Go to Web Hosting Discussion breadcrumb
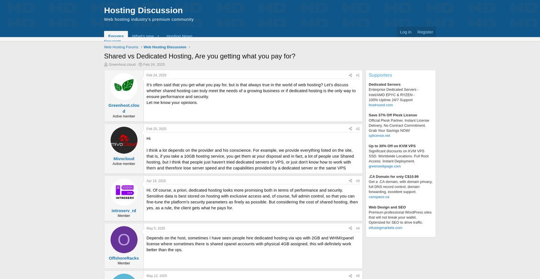 pos(165,47)
